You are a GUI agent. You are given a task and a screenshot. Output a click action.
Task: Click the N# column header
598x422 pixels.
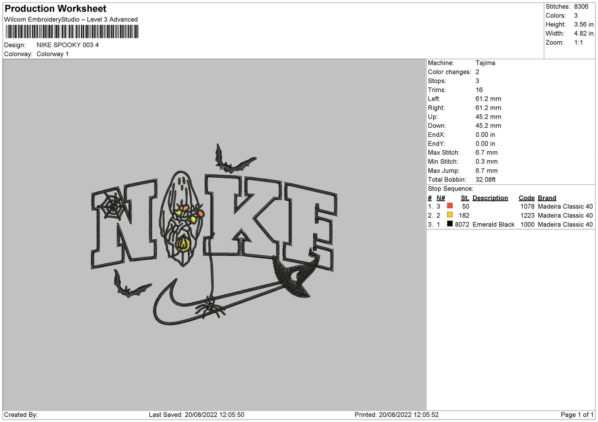coord(441,198)
